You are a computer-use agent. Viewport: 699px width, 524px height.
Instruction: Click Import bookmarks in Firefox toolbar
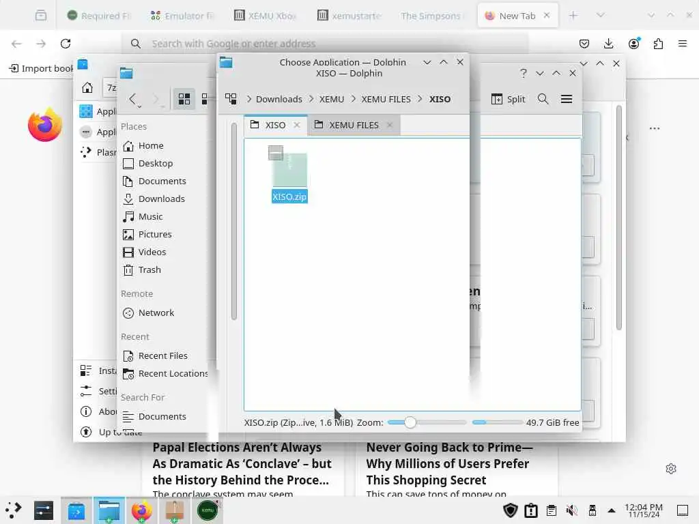point(41,68)
